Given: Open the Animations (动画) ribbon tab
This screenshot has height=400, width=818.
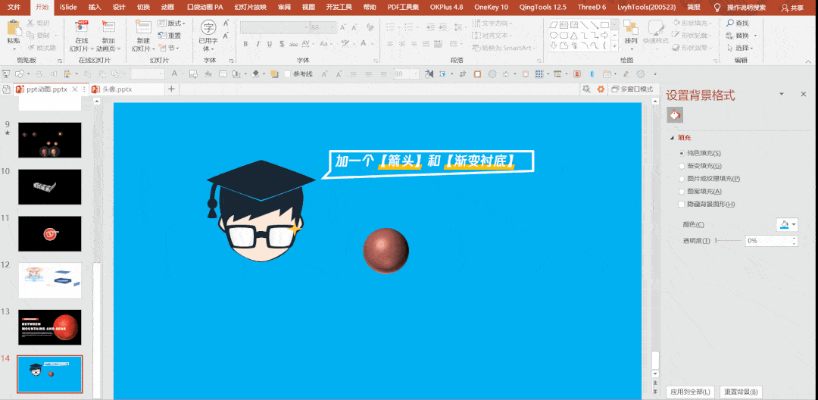Looking at the screenshot, I should click(x=167, y=7).
